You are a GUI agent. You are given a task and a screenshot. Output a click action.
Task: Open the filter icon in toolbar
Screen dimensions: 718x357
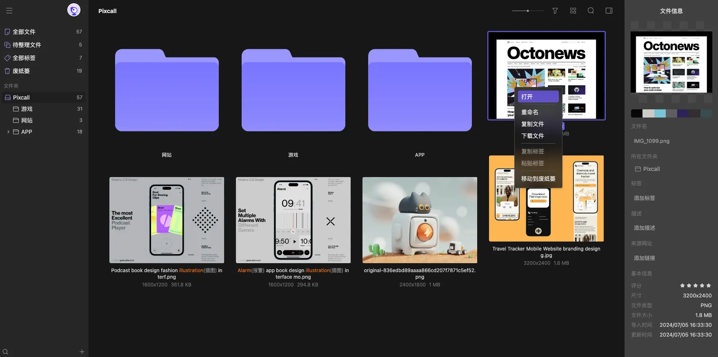[x=555, y=11]
